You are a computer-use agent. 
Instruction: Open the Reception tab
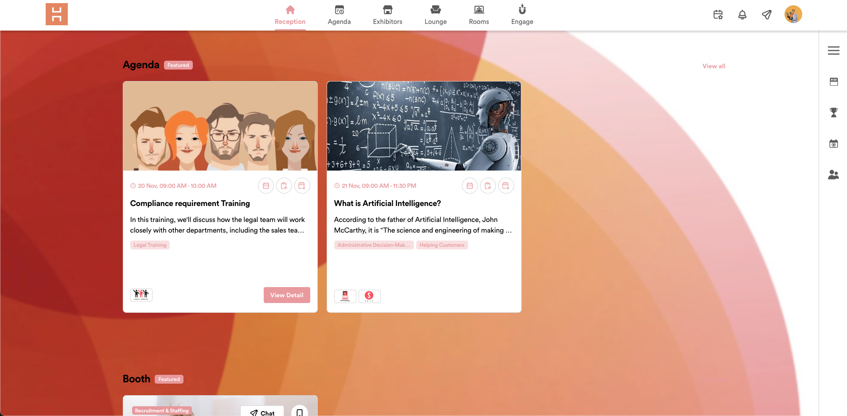click(x=290, y=16)
